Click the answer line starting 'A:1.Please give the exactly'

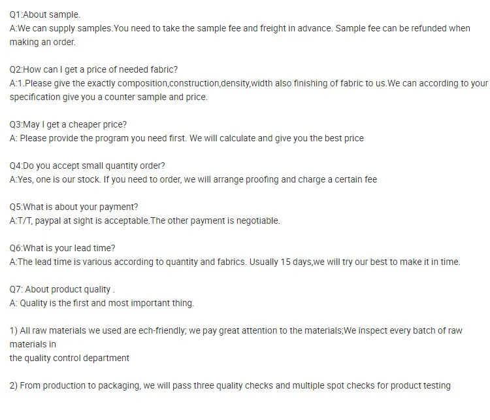[248, 84]
